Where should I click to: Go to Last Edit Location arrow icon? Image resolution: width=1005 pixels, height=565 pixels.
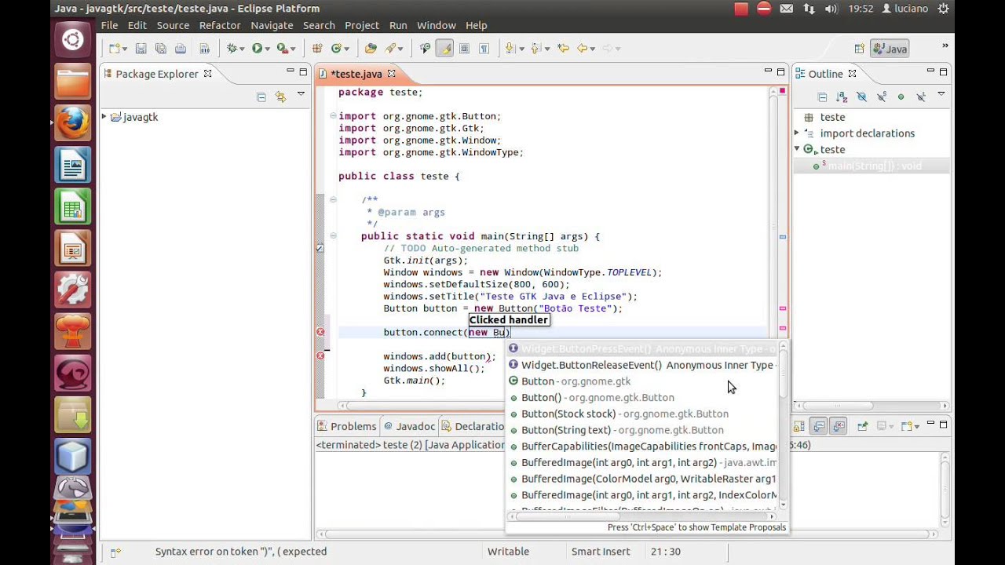563,49
